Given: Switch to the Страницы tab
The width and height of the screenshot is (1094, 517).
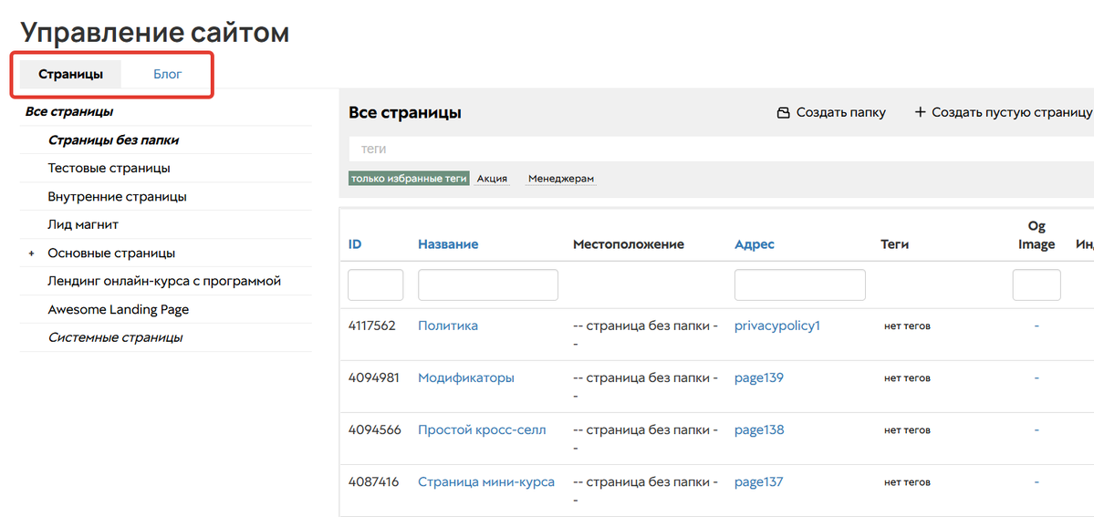Looking at the screenshot, I should click(70, 74).
